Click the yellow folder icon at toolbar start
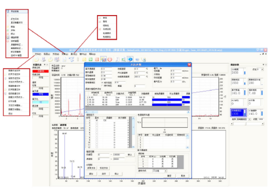Screen dimensions: 269x190 click(36, 59)
